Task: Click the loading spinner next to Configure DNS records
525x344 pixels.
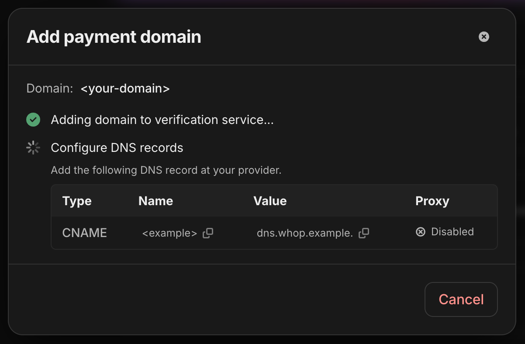Action: coord(33,147)
